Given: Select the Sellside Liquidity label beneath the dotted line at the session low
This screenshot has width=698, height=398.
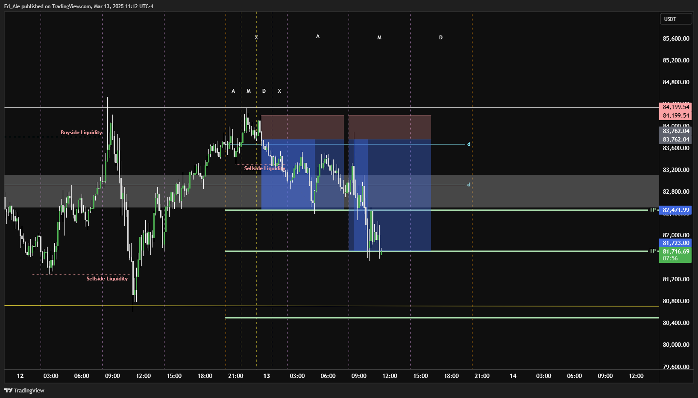Looking at the screenshot, I should tap(107, 279).
